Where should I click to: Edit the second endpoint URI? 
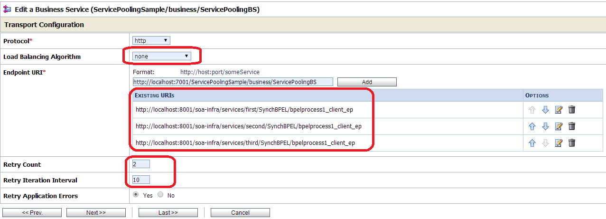click(559, 126)
